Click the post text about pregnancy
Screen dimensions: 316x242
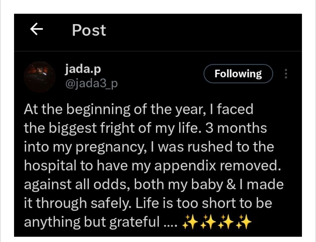pyautogui.click(x=154, y=165)
